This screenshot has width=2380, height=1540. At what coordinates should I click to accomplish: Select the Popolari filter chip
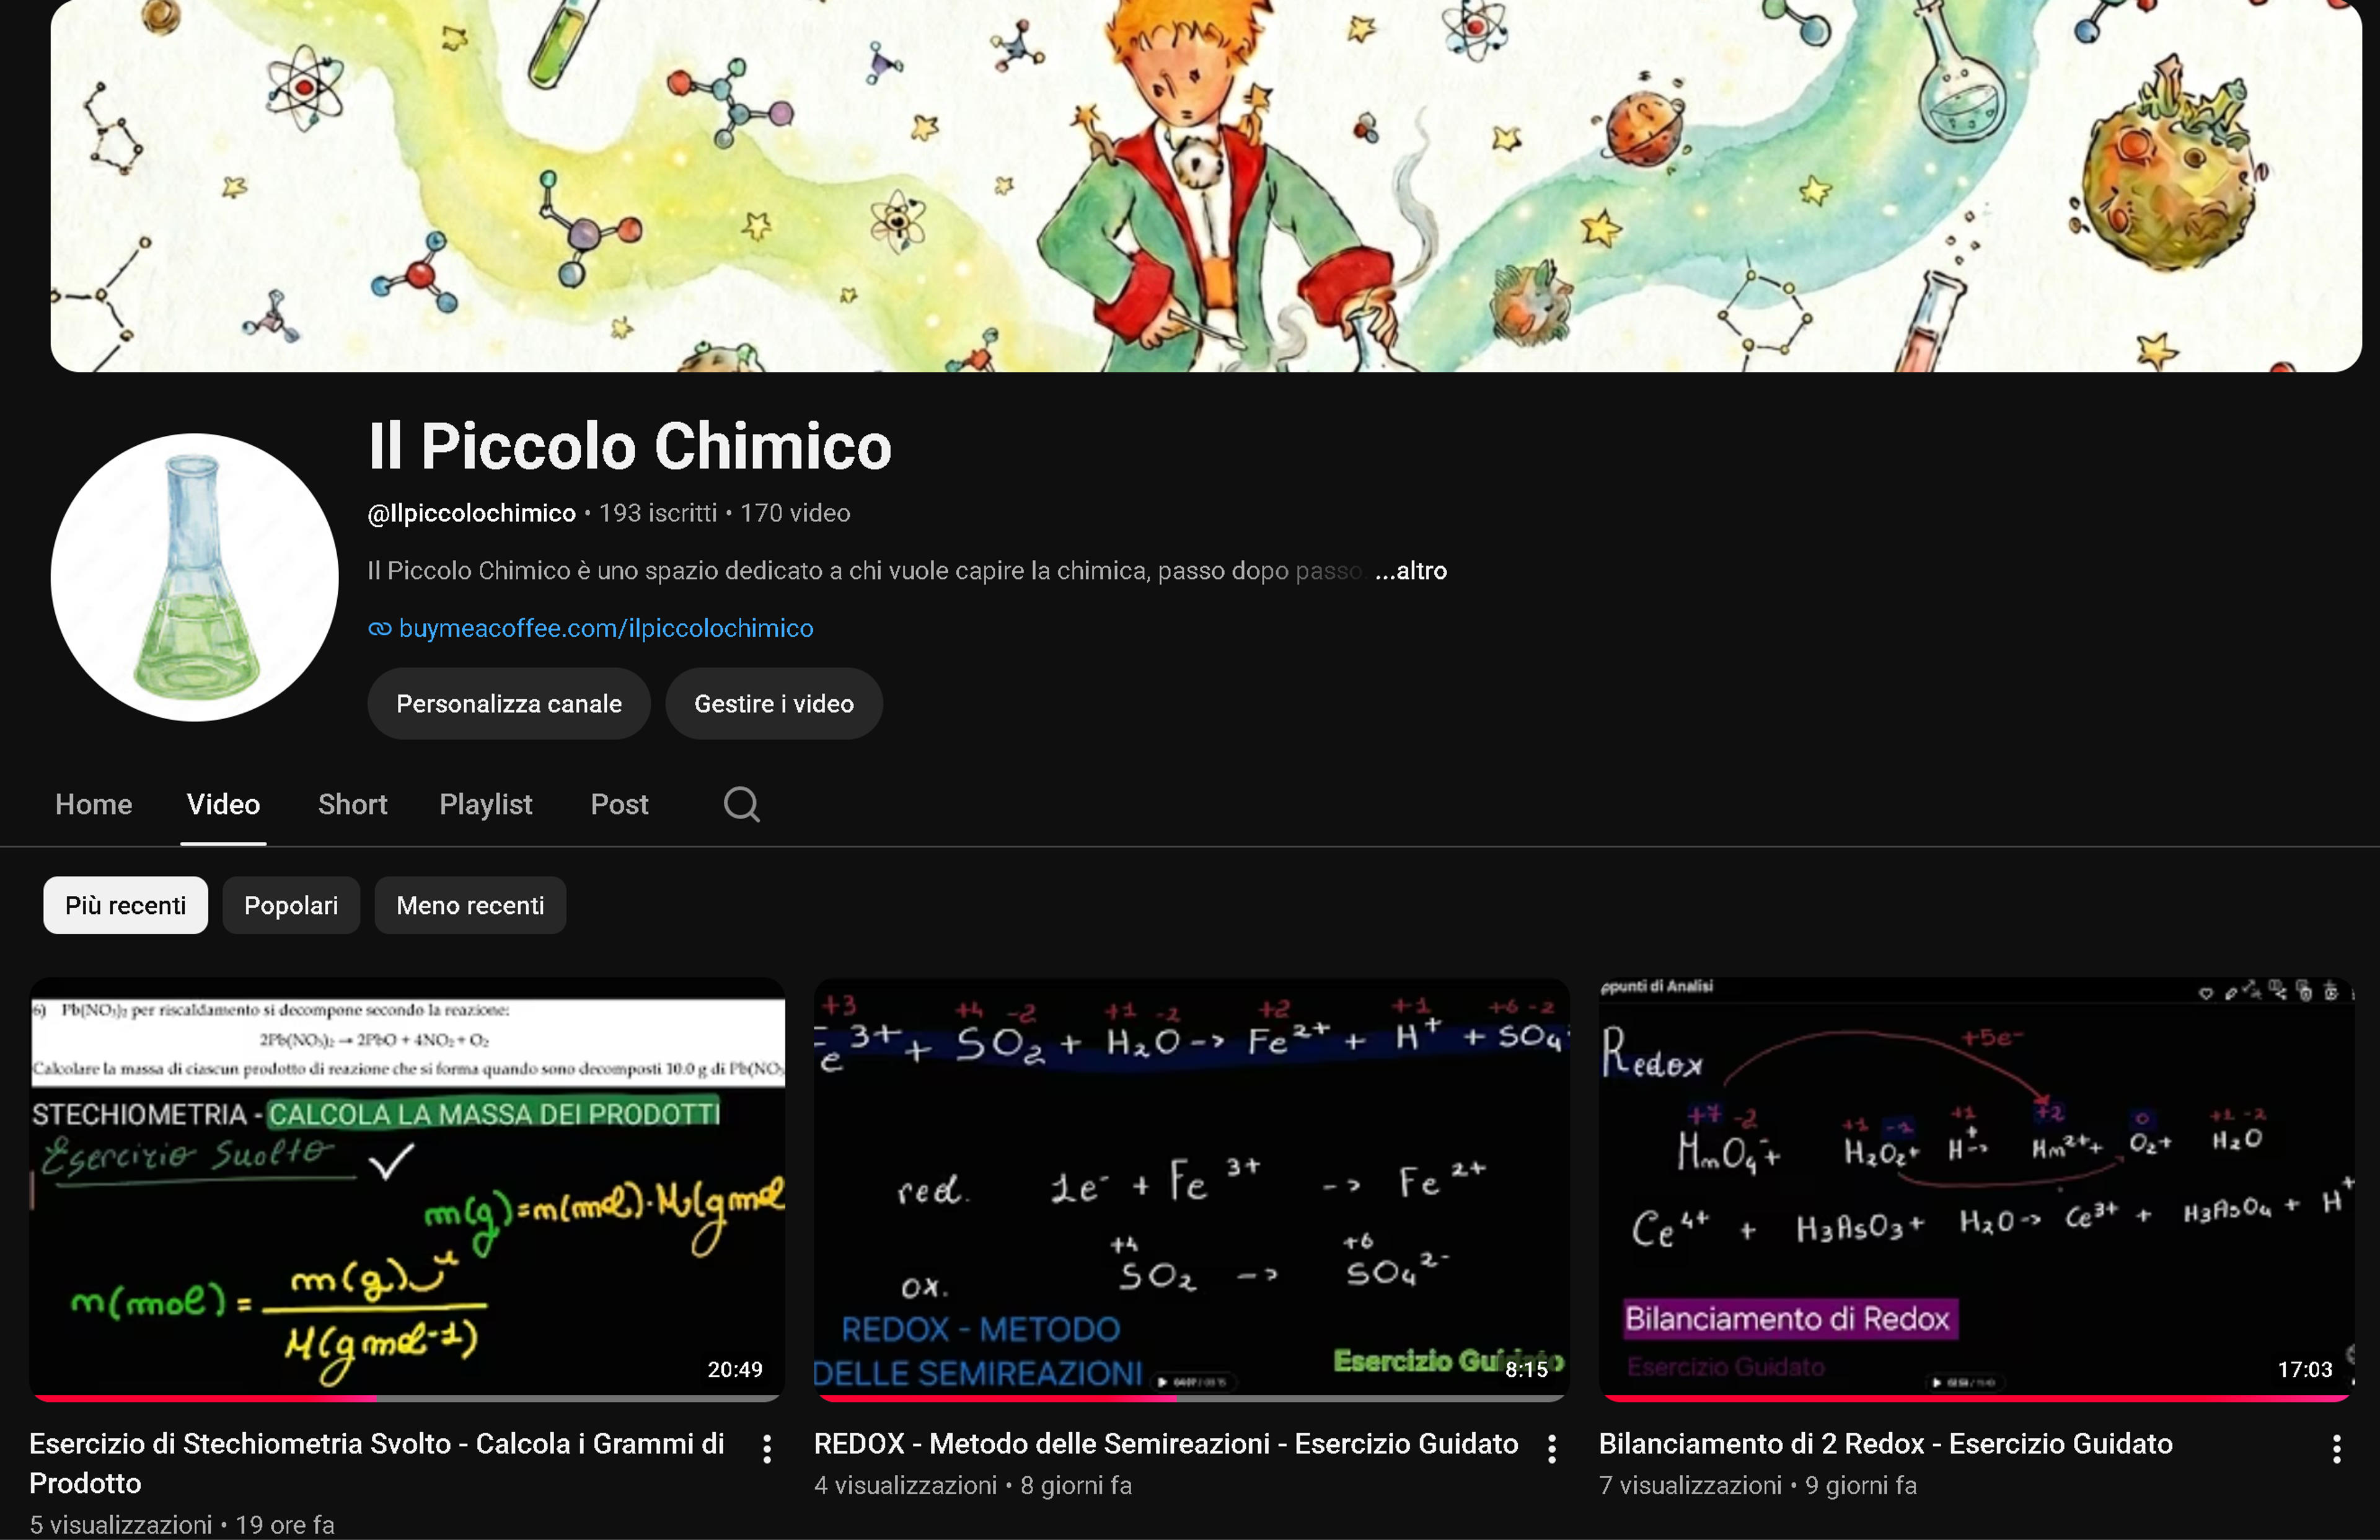(x=291, y=906)
